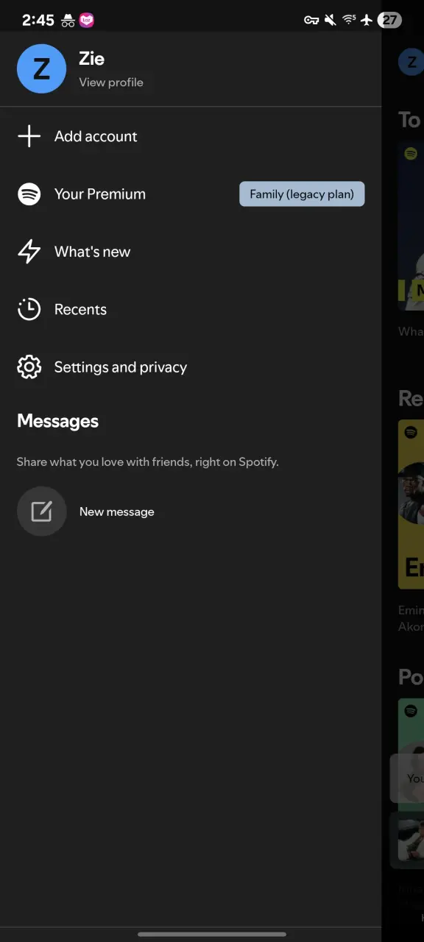Tap the gear Settings and privacy icon
The image size is (424, 942).
tap(29, 367)
